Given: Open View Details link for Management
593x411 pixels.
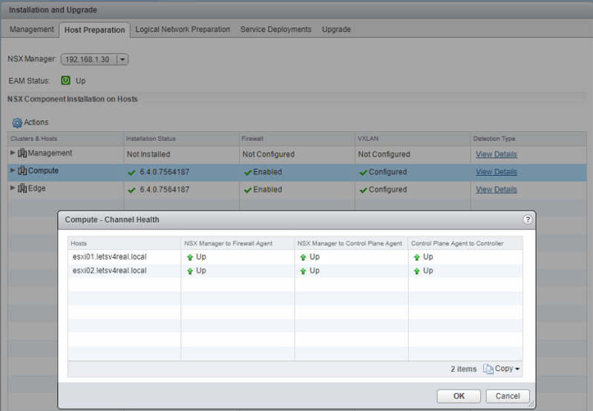Looking at the screenshot, I should point(496,154).
